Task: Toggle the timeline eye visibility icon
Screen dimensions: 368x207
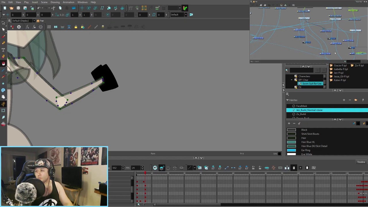Action: click(x=155, y=168)
